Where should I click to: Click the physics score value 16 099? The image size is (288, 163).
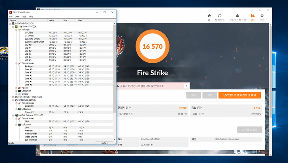pos(183,107)
